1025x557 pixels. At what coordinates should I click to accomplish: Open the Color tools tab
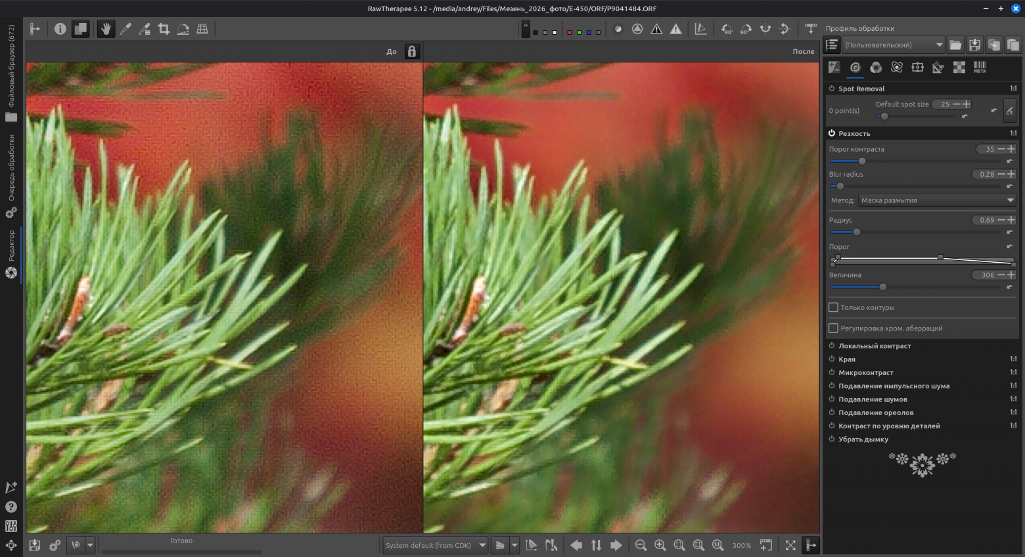(876, 67)
